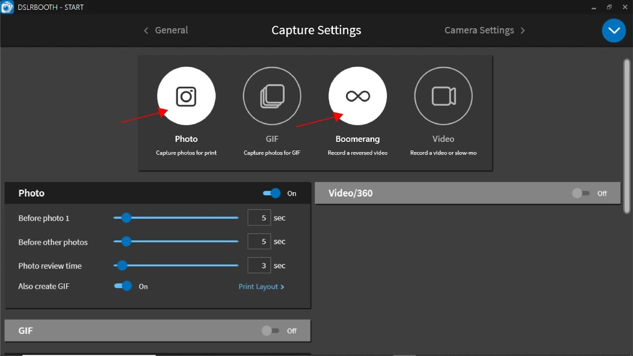Expand the GIF section header
The height and width of the screenshot is (356, 633).
click(157, 331)
